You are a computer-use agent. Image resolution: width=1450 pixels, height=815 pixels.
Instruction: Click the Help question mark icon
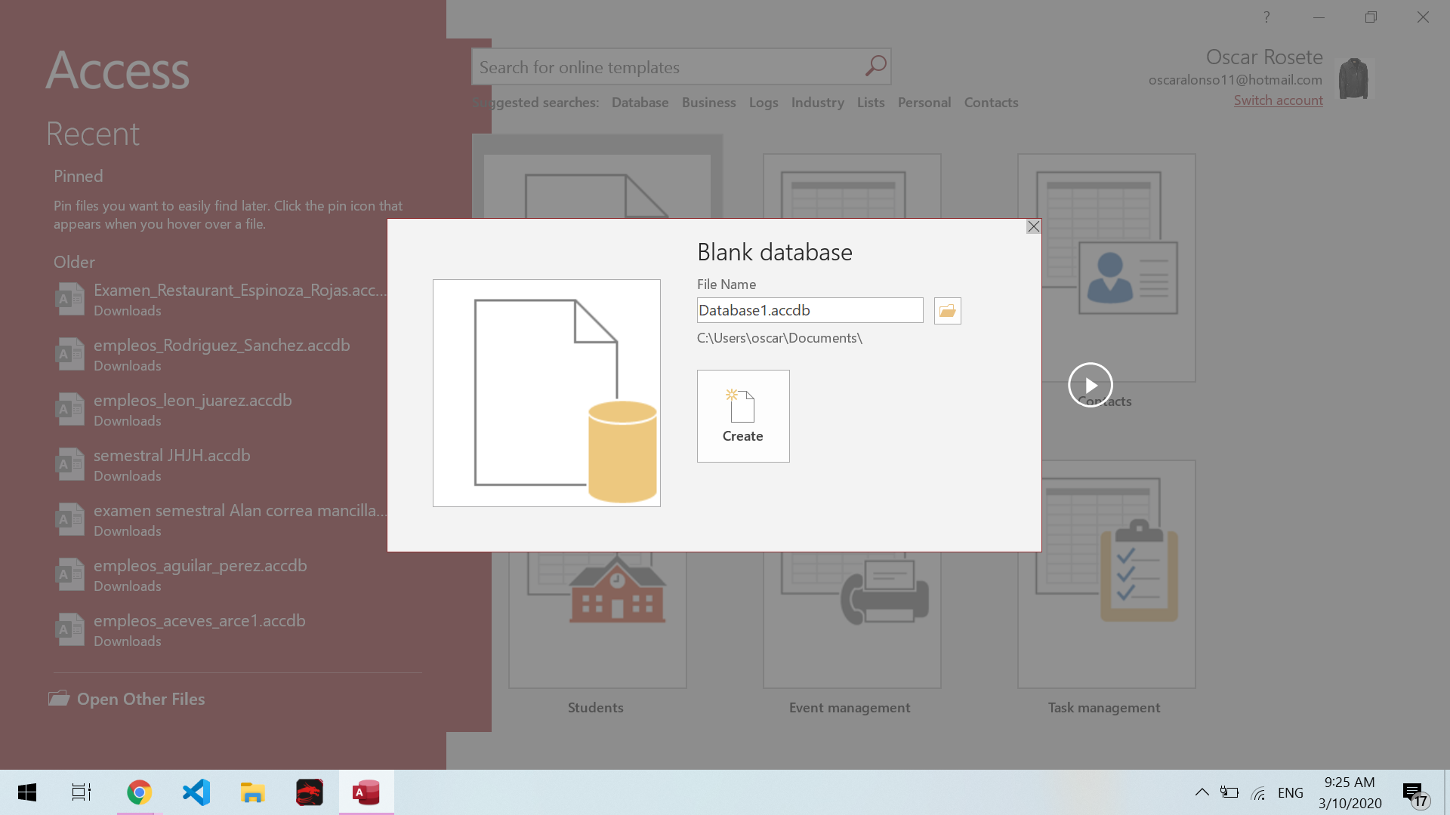pyautogui.click(x=1266, y=17)
